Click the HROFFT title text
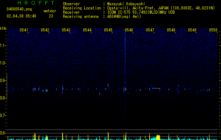Screen dimensions: 221x140 (36, 3)
